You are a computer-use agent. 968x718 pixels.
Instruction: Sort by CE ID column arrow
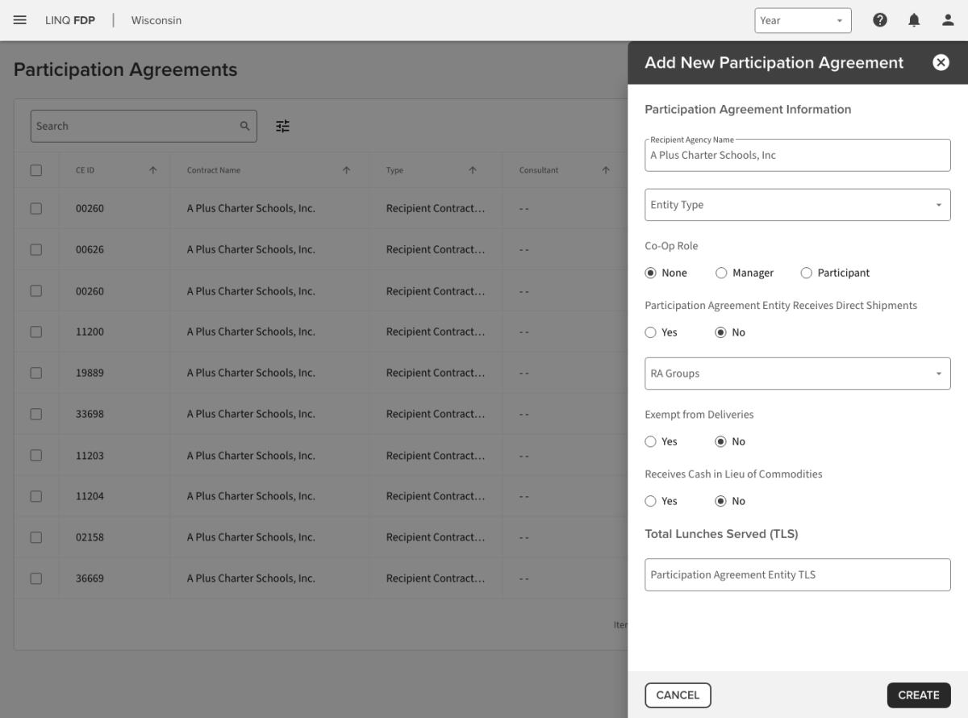click(153, 170)
